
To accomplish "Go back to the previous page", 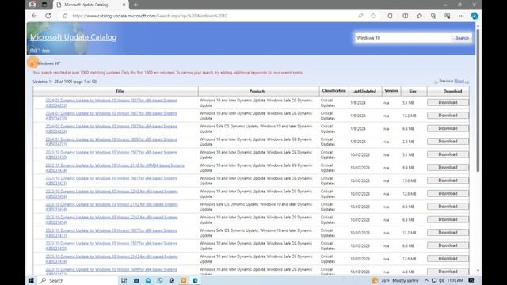I will tap(34, 16).
